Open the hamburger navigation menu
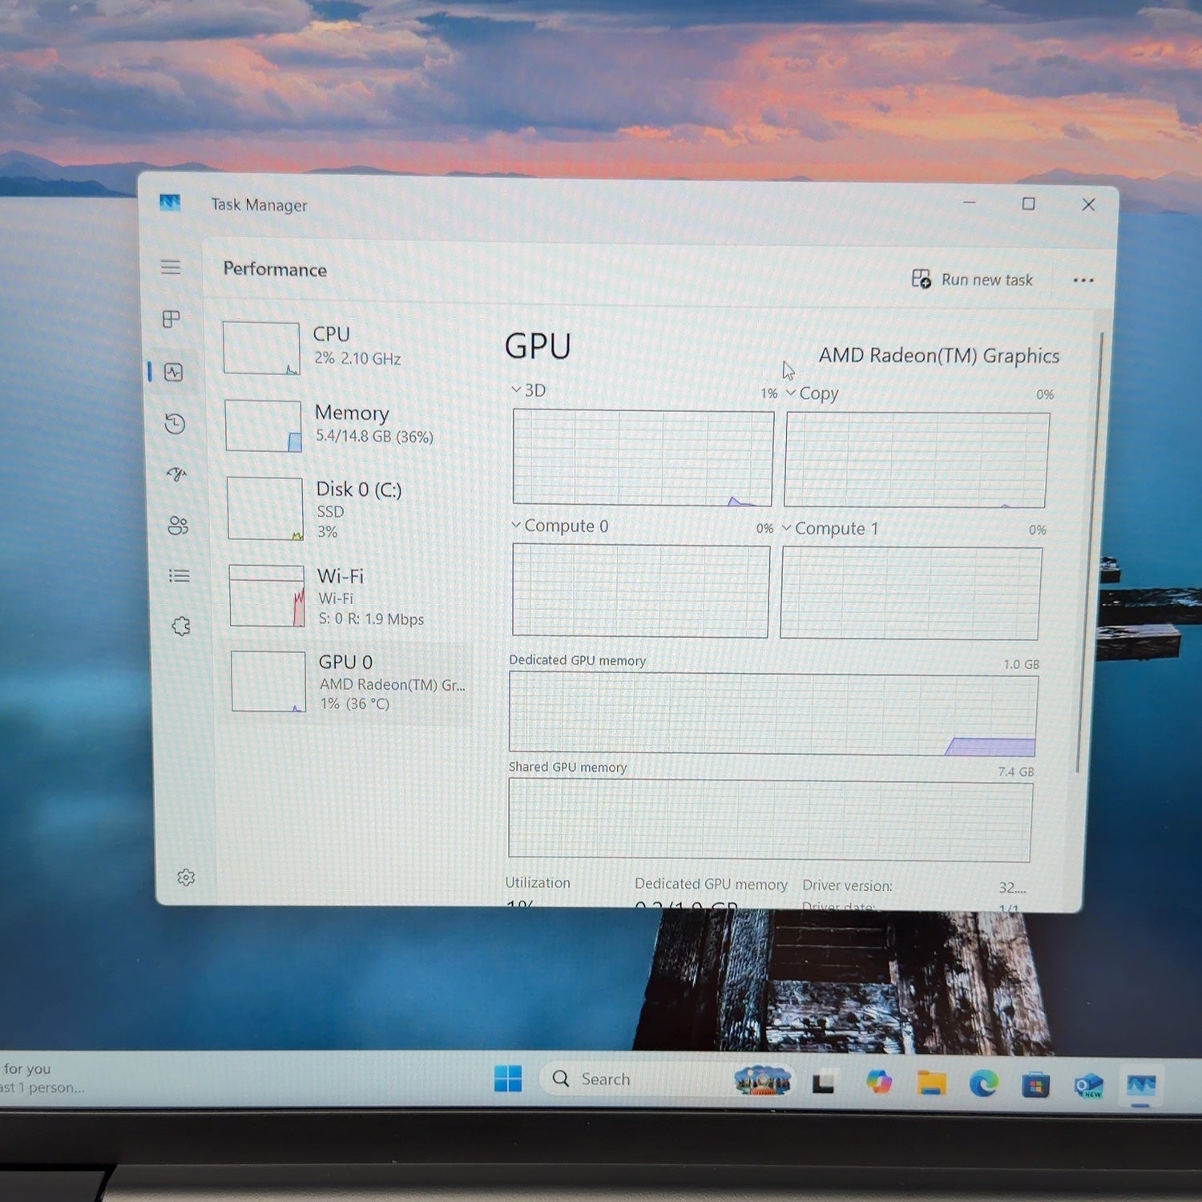 coord(170,267)
